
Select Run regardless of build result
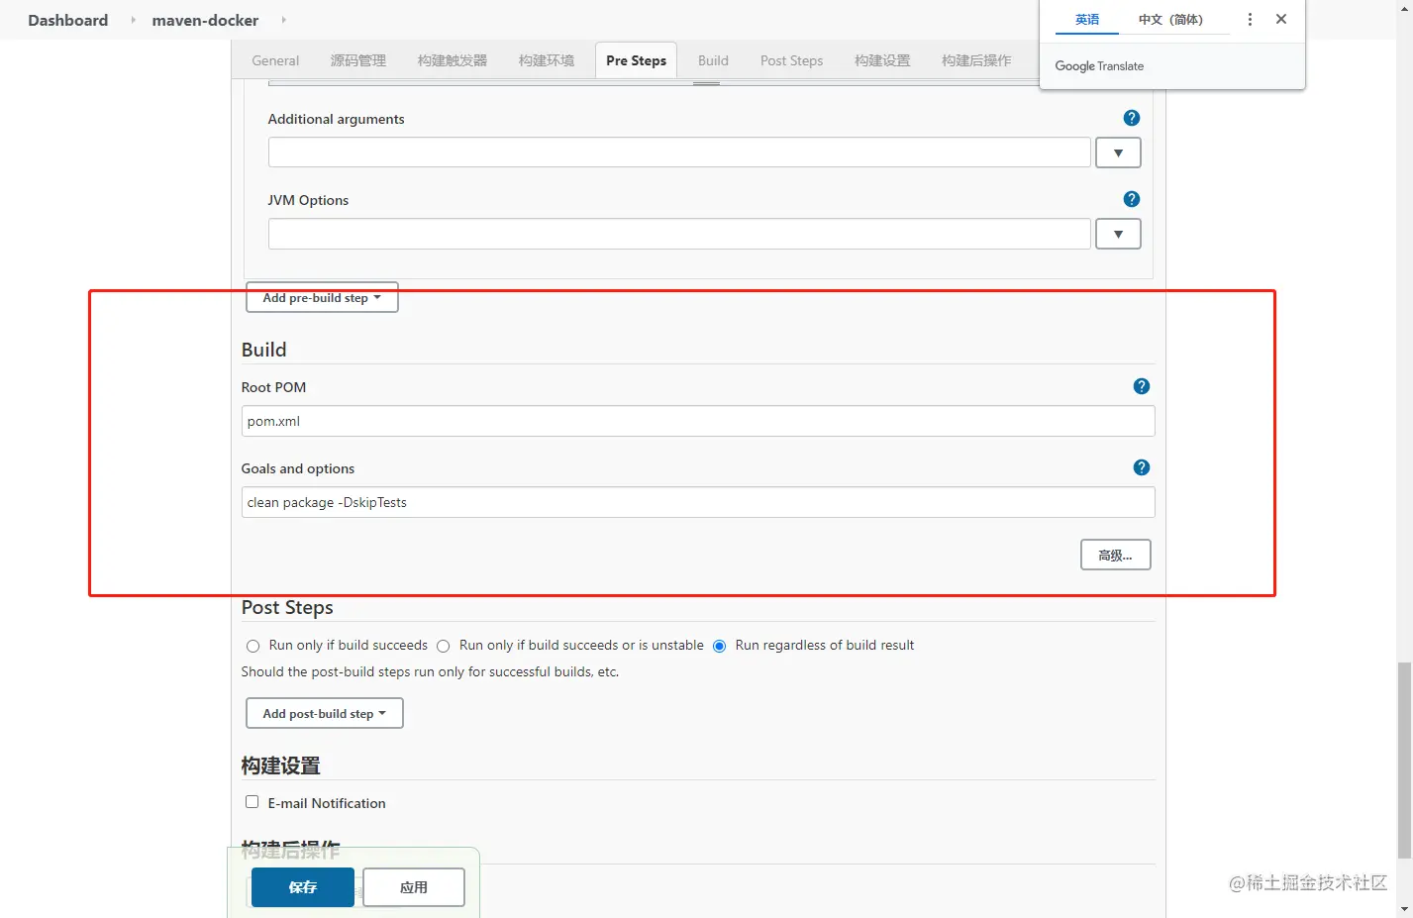720,646
